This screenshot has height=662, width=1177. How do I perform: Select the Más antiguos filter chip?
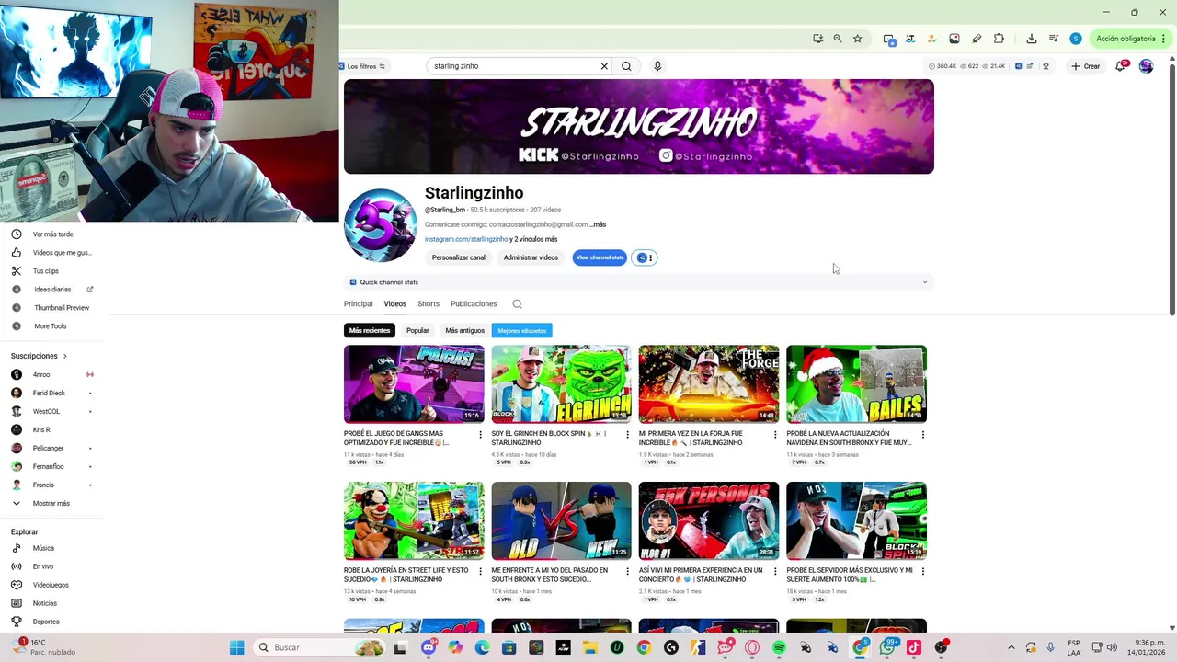pyautogui.click(x=464, y=330)
